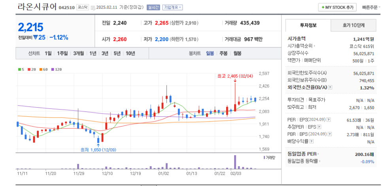Click the 시가 value 2,260

click(120, 39)
